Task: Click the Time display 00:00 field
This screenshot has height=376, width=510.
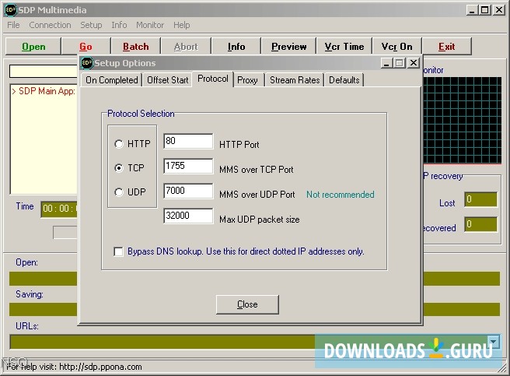Action: click(x=59, y=209)
